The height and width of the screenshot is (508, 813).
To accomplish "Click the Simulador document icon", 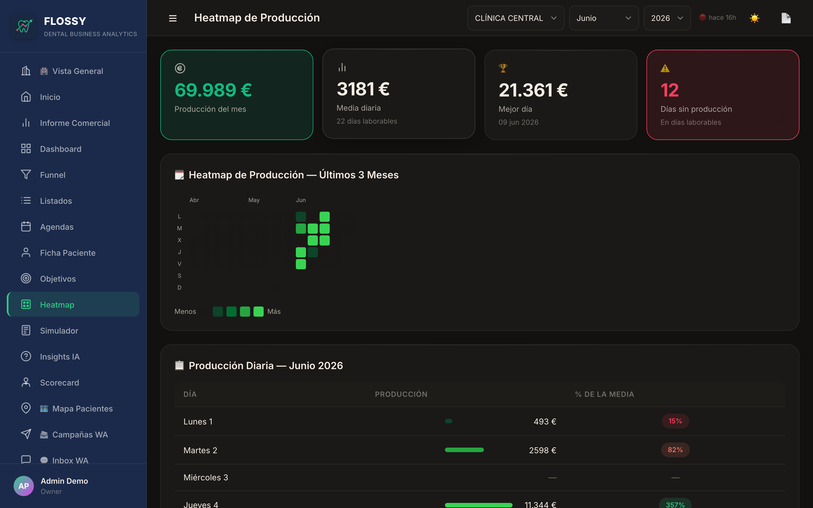I will 26,330.
